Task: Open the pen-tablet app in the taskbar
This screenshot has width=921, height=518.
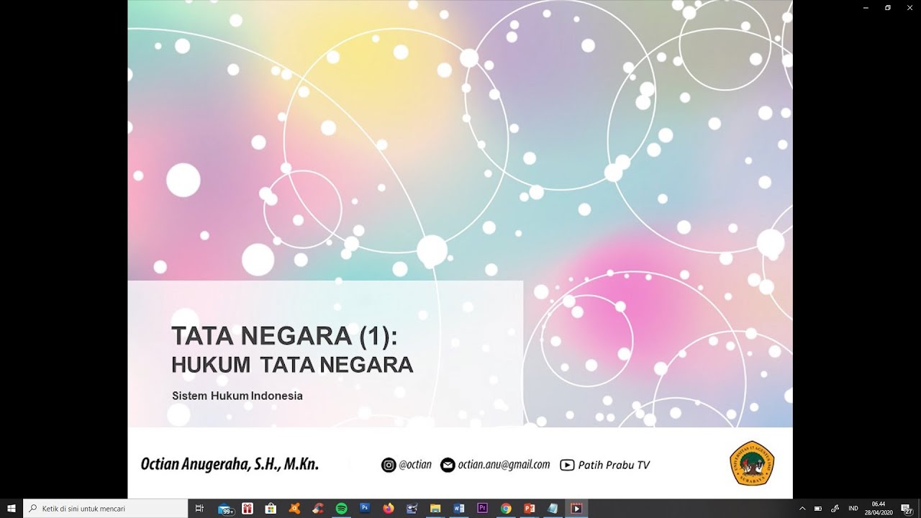Action: pyautogui.click(x=412, y=508)
